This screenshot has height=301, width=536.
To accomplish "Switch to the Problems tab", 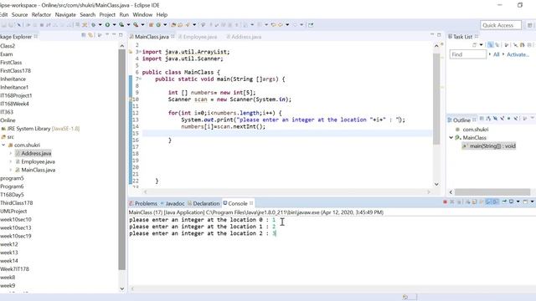I will (x=143, y=203).
